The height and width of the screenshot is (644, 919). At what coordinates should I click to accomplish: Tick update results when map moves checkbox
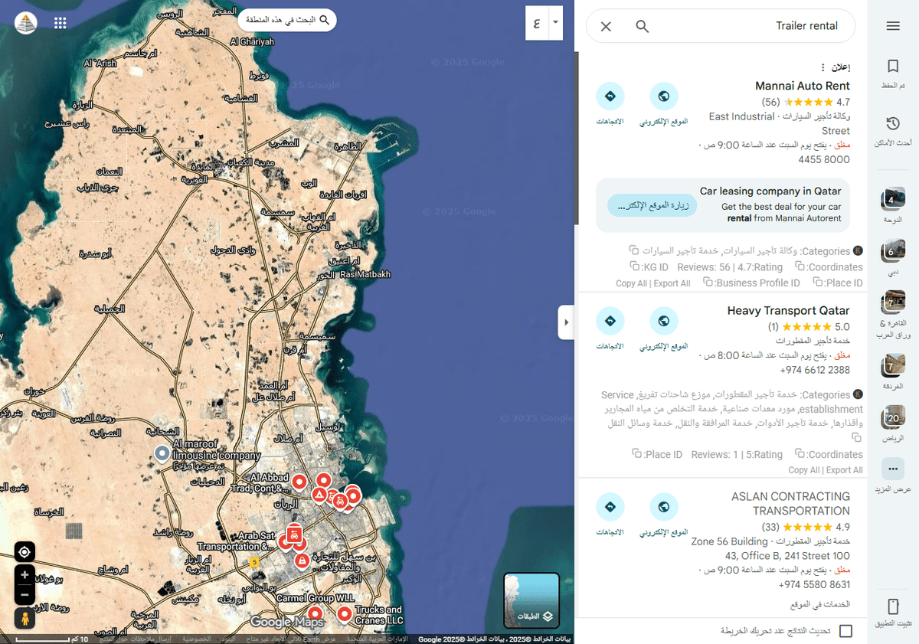click(x=845, y=631)
